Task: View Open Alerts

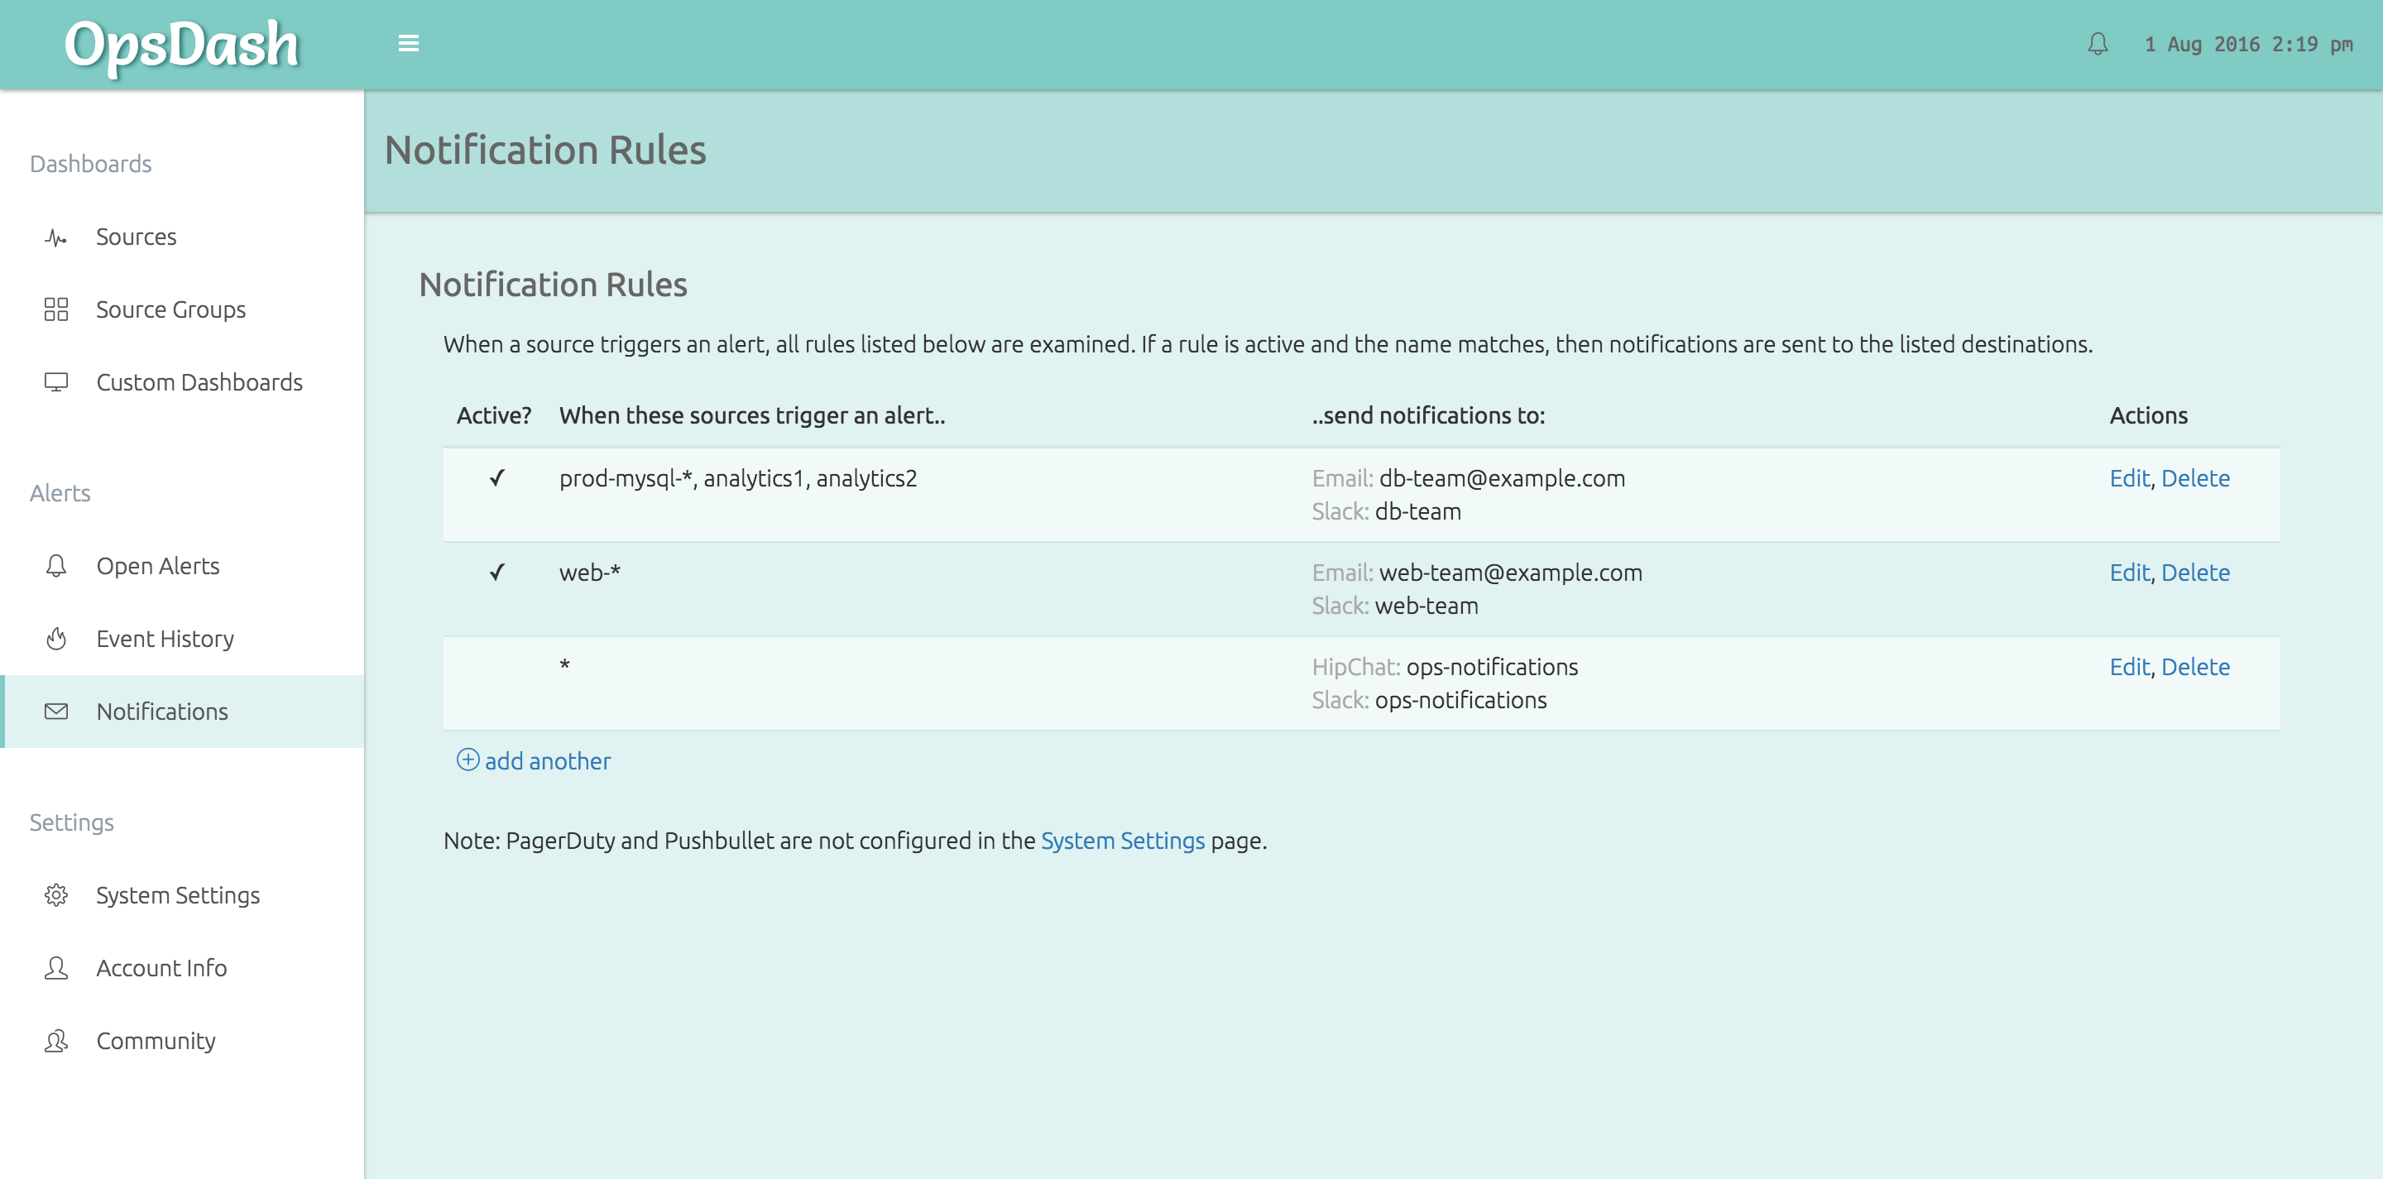Action: [x=182, y=566]
